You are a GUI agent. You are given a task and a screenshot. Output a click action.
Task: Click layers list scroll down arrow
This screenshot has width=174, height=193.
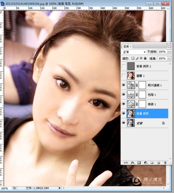point(170,159)
